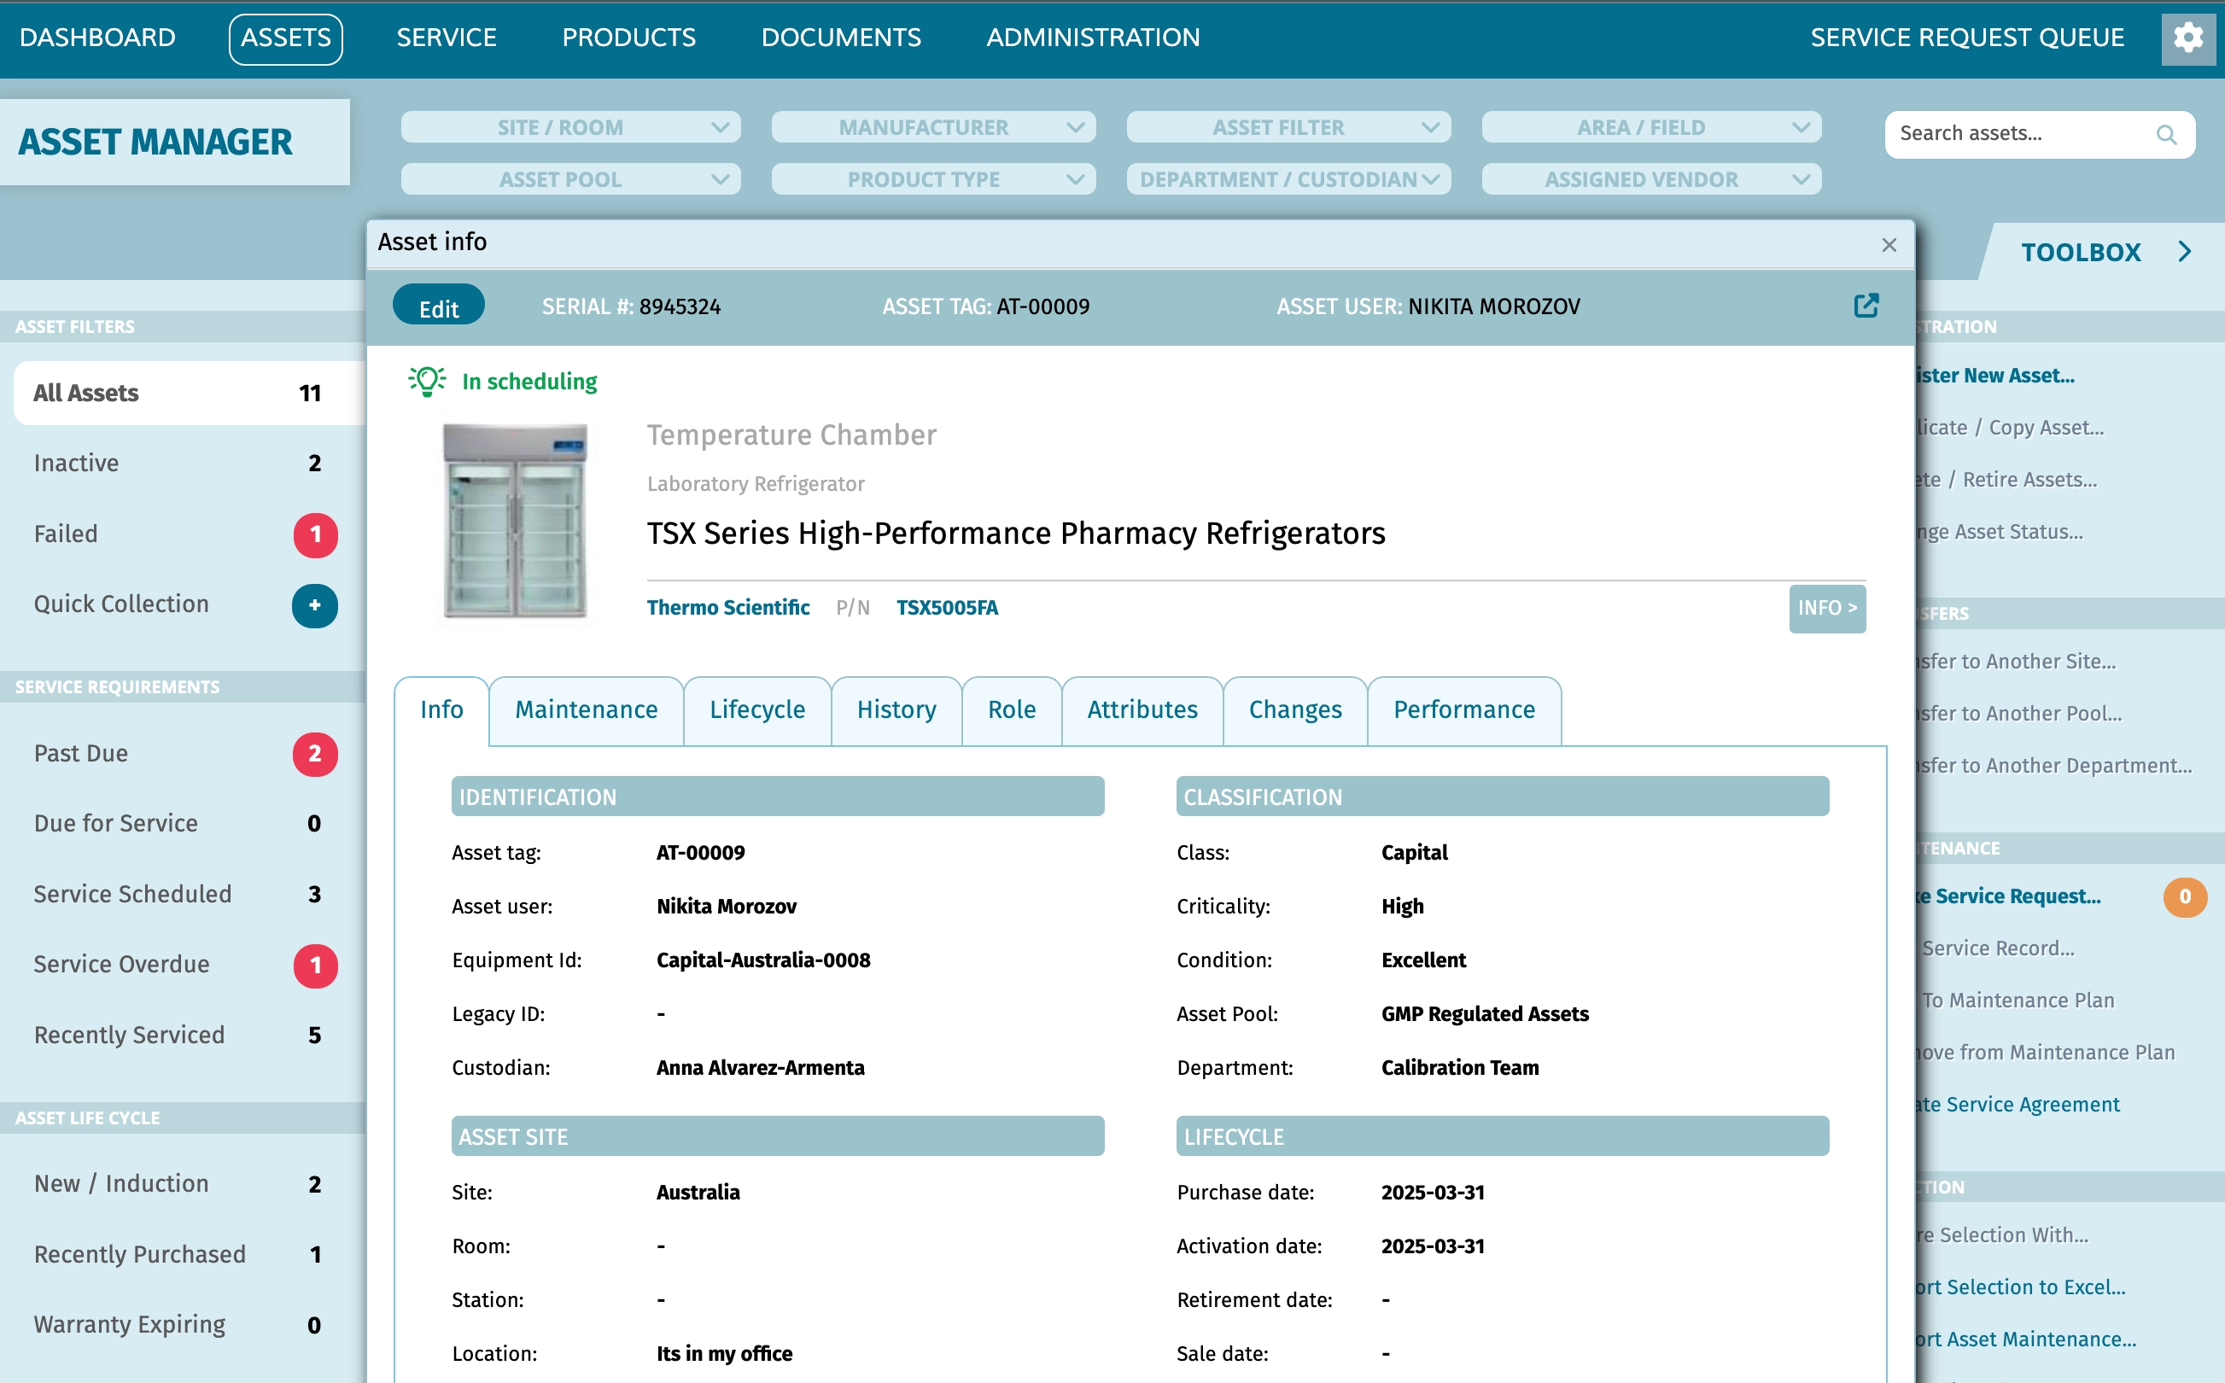2225x1383 pixels.
Task: Click the refrigerator asset thumbnail
Action: pyautogui.click(x=515, y=520)
